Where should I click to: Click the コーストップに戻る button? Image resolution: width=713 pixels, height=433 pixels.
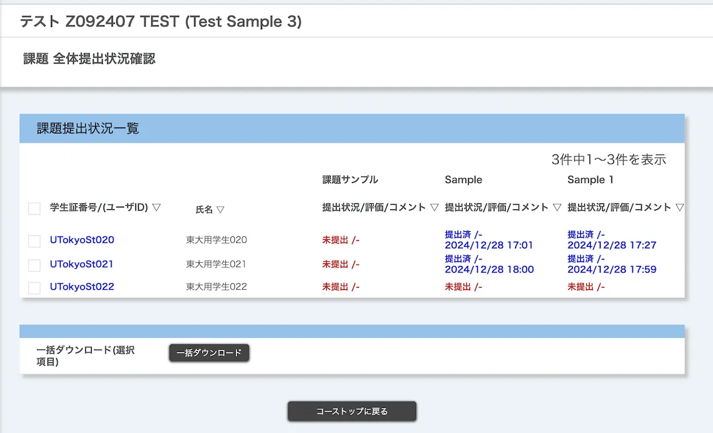coord(352,411)
